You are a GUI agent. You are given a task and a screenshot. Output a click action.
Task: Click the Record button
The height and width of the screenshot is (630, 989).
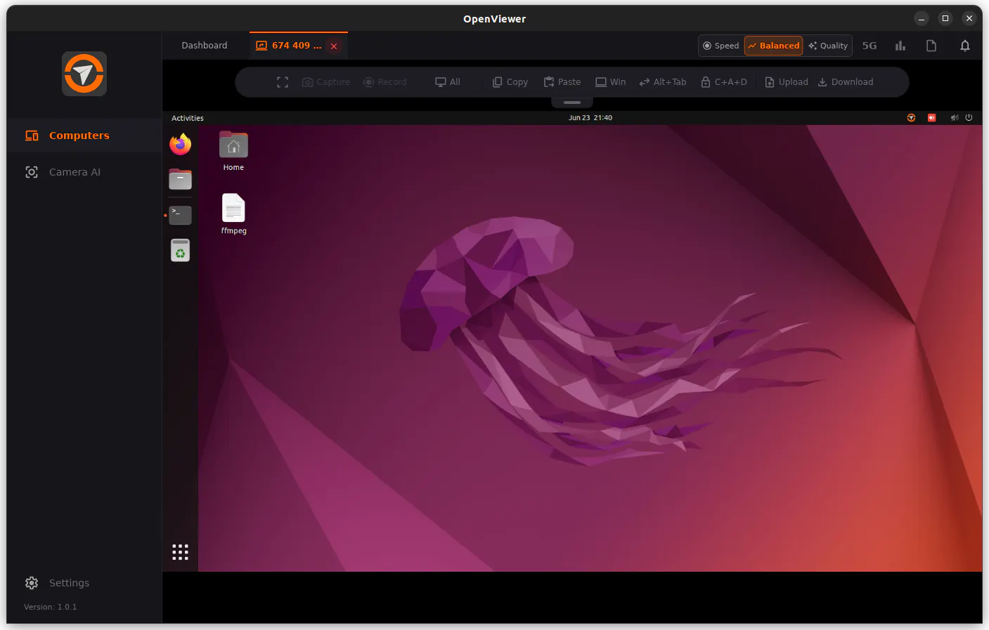pos(384,82)
